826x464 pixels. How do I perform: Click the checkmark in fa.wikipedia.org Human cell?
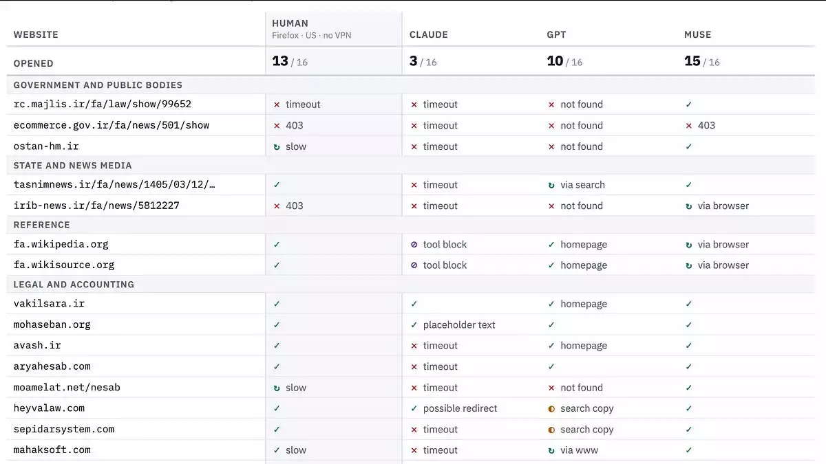click(277, 245)
